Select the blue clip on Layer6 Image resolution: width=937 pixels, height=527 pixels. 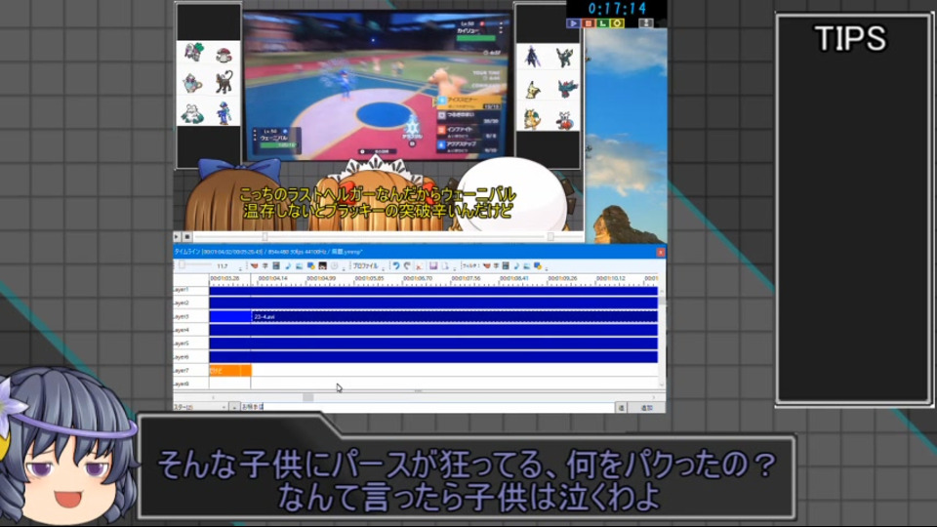(x=433, y=357)
